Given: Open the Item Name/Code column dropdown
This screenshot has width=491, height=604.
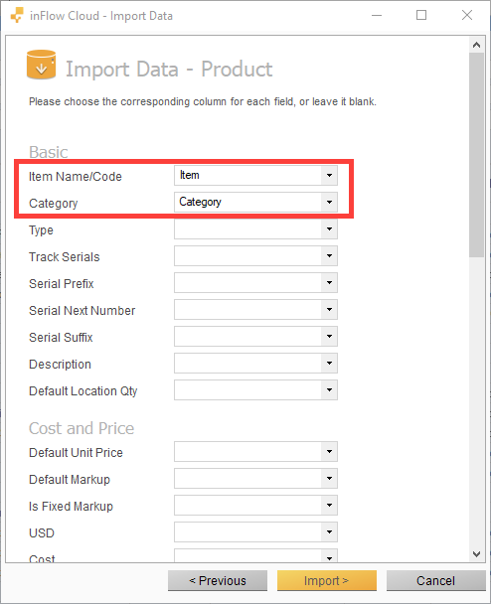Looking at the screenshot, I should tap(329, 175).
